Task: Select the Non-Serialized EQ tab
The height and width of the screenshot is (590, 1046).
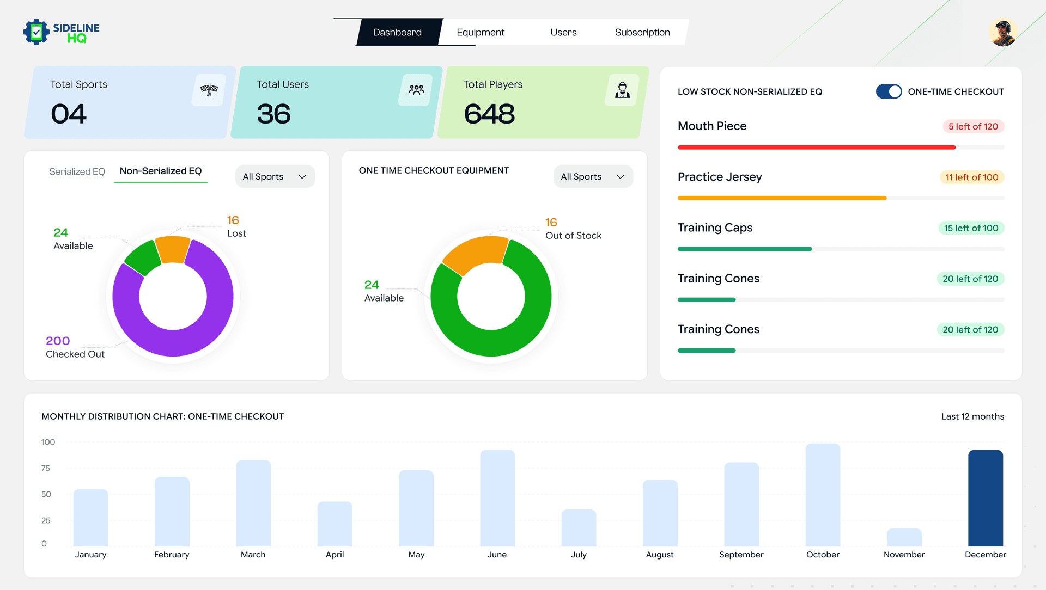Action: [x=161, y=171]
